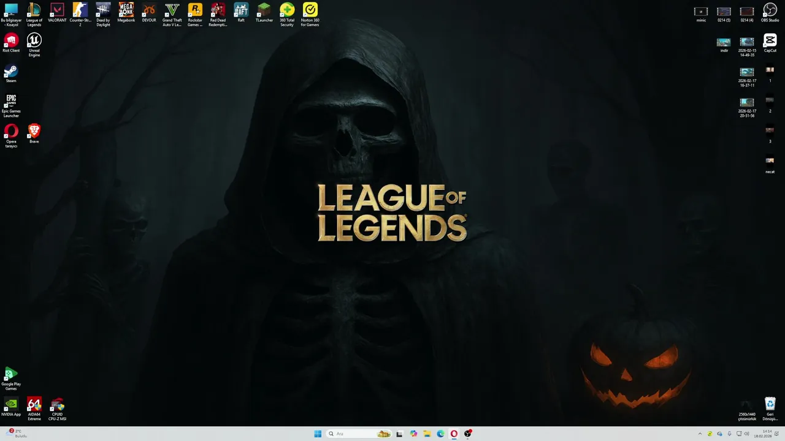Image resolution: width=785 pixels, height=441 pixels.
Task: Select the indir image file
Action: [x=724, y=45]
